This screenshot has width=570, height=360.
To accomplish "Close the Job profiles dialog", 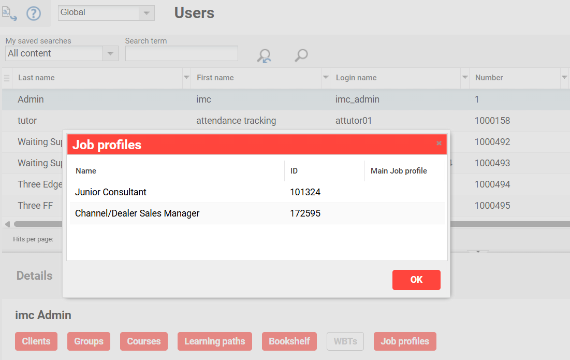I will pos(439,143).
